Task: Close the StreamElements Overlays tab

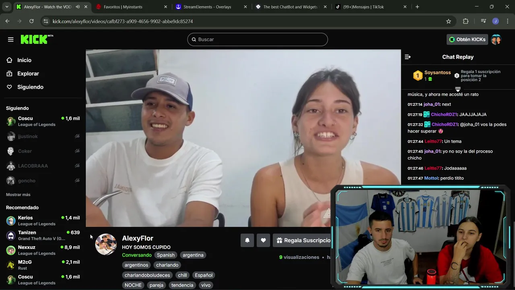Action: point(245,7)
